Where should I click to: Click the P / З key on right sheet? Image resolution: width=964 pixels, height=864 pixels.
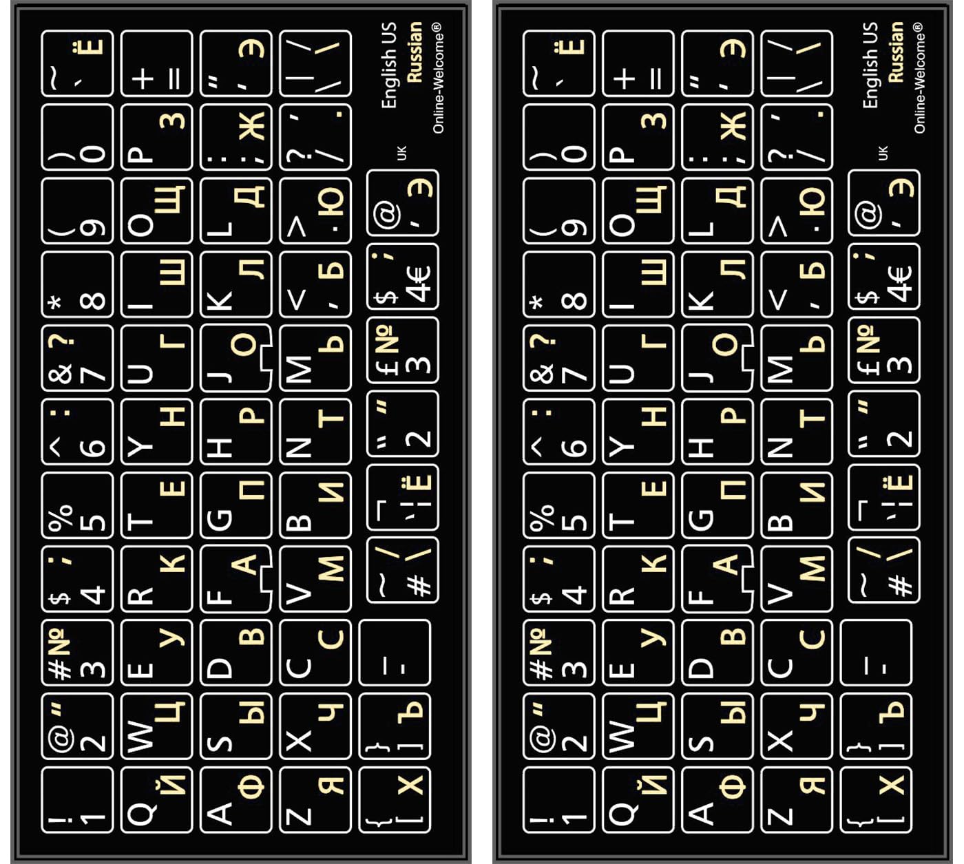pos(638,137)
